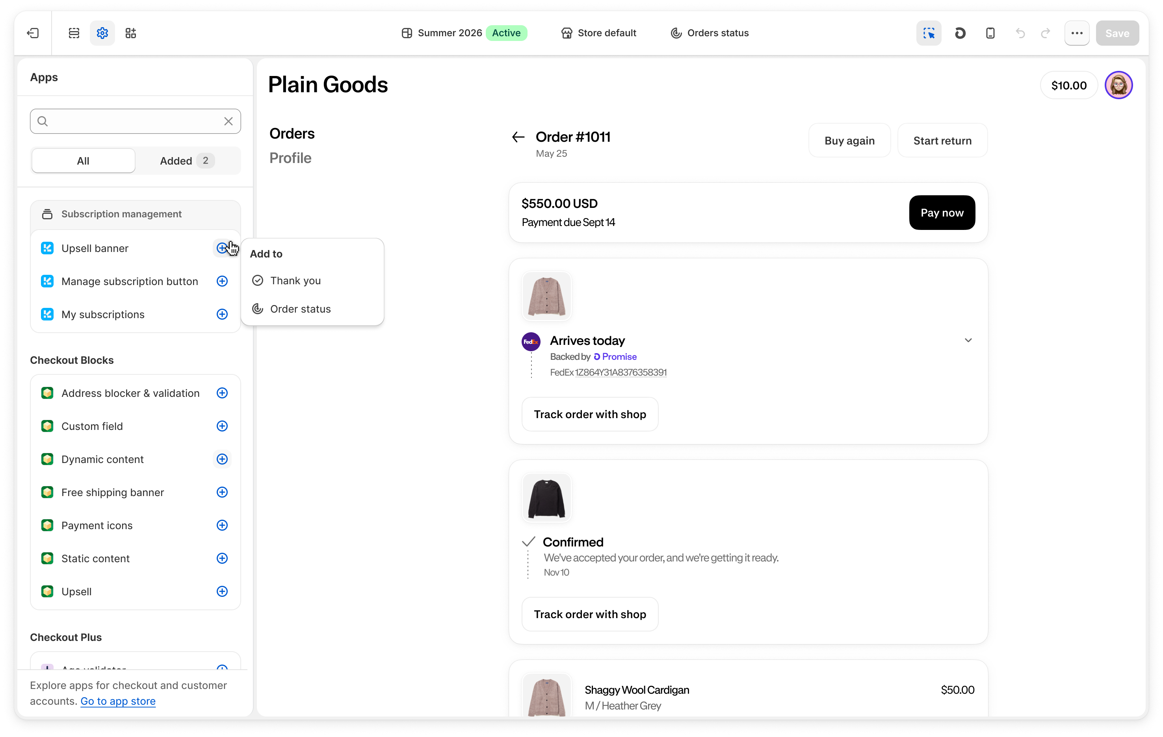Viewport: 1163px width, 737px height.
Task: Open the Orders navigation item
Action: [292, 133]
